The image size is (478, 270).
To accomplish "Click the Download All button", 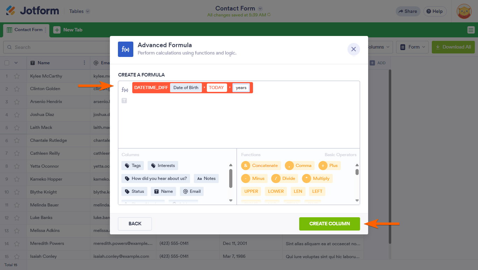I will (453, 47).
